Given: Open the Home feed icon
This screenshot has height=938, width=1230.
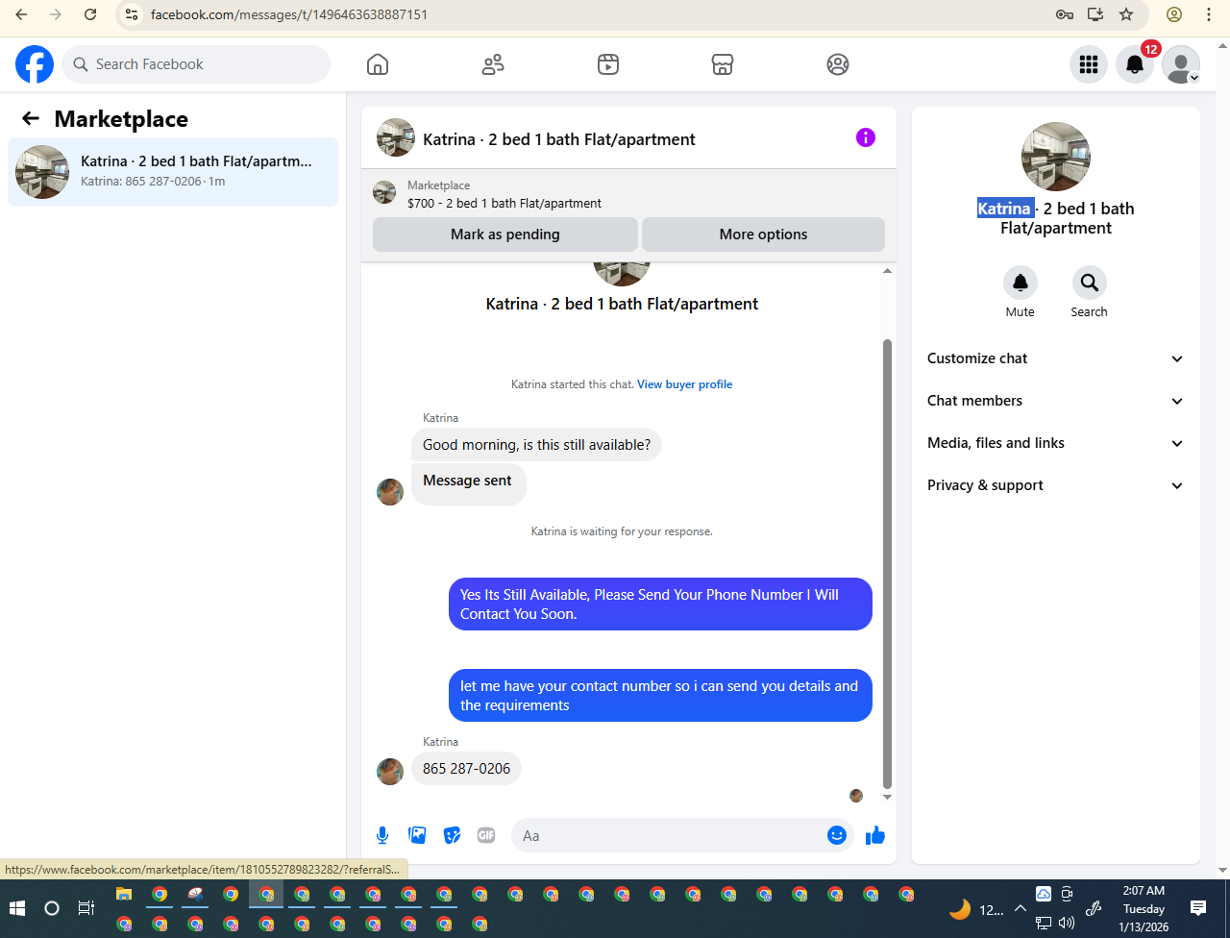Looking at the screenshot, I should tap(378, 64).
